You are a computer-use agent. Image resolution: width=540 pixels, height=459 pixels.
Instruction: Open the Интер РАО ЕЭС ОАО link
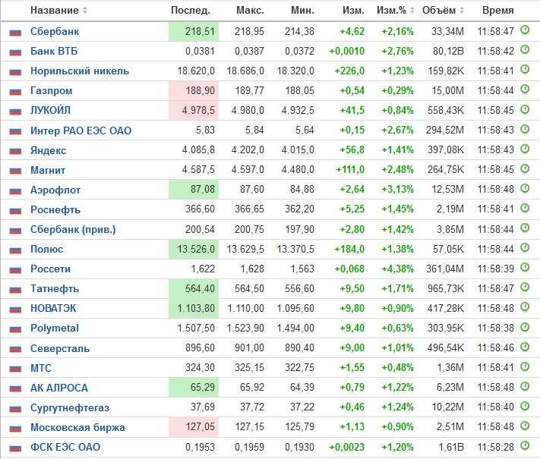click(81, 130)
